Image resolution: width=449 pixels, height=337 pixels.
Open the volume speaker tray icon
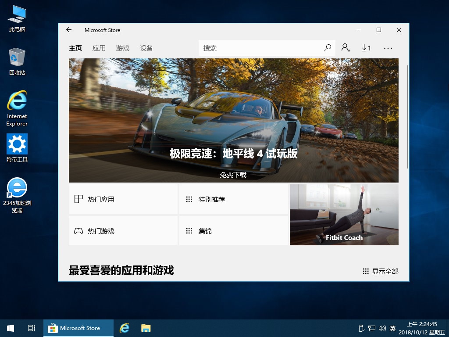382,328
